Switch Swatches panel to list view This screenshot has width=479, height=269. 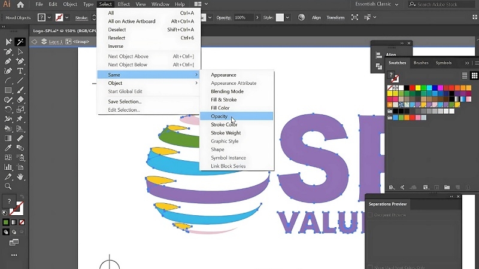tap(465, 76)
